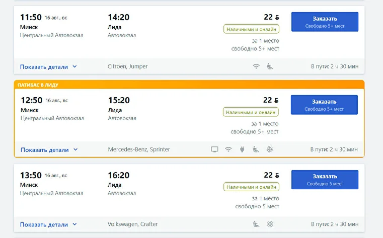The image size is (383, 238).
Task: Expand details for the 12:50 departure
Action: [x=49, y=149]
